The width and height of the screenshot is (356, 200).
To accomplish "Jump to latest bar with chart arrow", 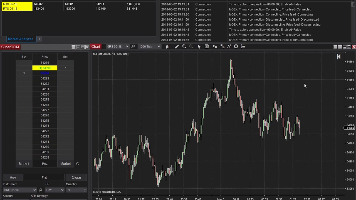I will 338,57.
